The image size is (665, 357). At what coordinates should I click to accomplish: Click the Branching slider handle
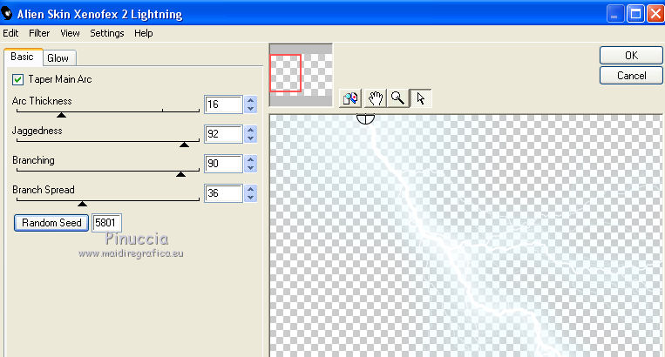180,174
